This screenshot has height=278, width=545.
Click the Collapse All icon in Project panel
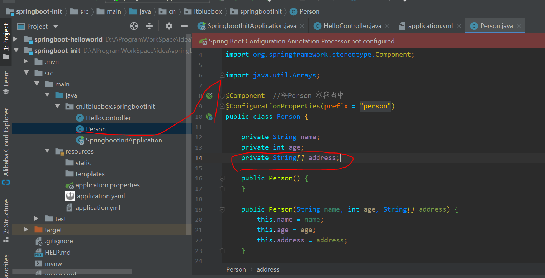(x=150, y=26)
